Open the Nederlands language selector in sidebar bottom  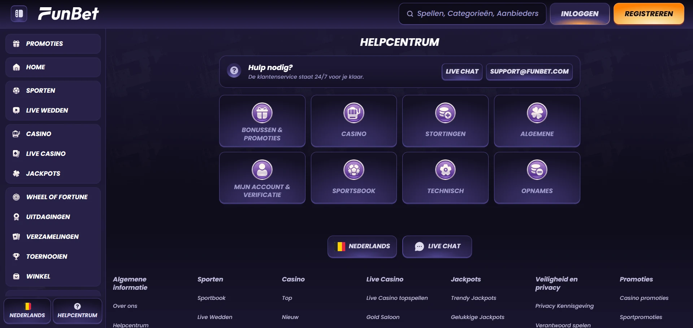pos(27,311)
